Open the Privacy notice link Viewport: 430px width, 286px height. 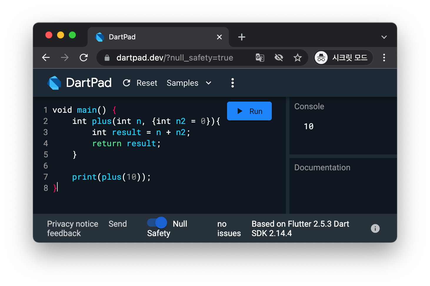click(x=73, y=224)
